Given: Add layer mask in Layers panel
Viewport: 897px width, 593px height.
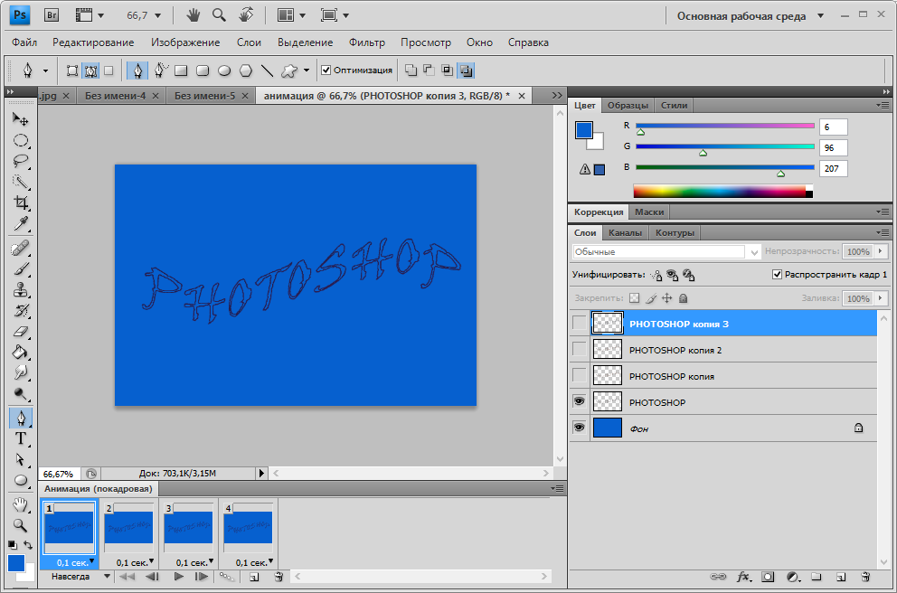Looking at the screenshot, I should click(x=768, y=577).
